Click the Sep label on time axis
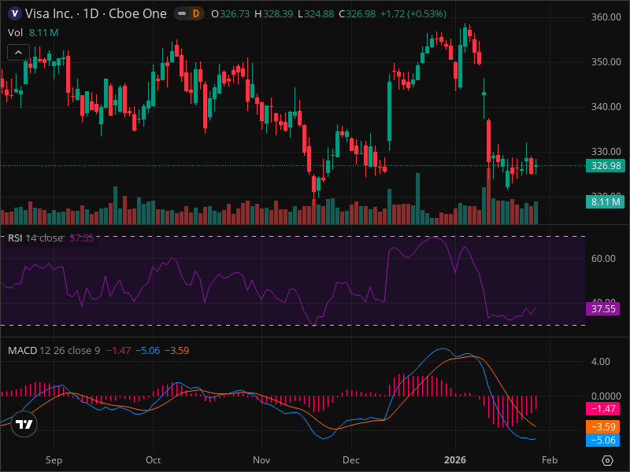 [x=54, y=460]
